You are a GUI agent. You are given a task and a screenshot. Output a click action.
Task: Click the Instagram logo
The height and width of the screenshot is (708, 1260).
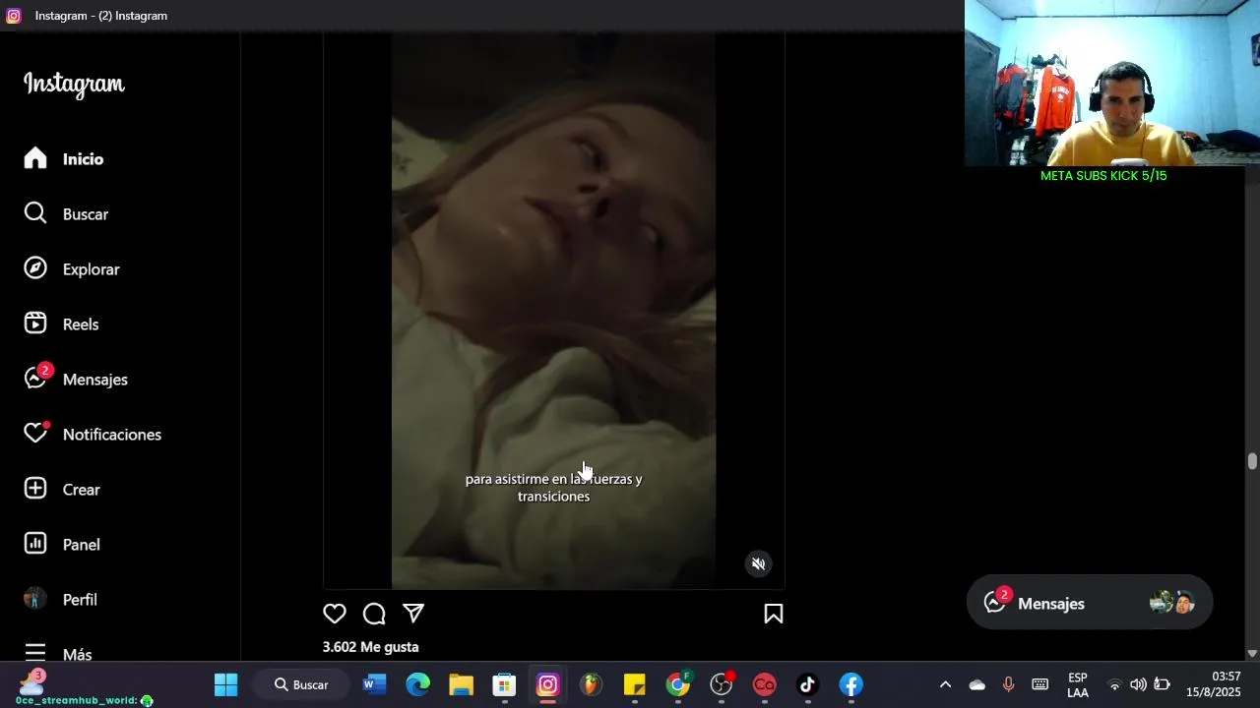click(74, 85)
